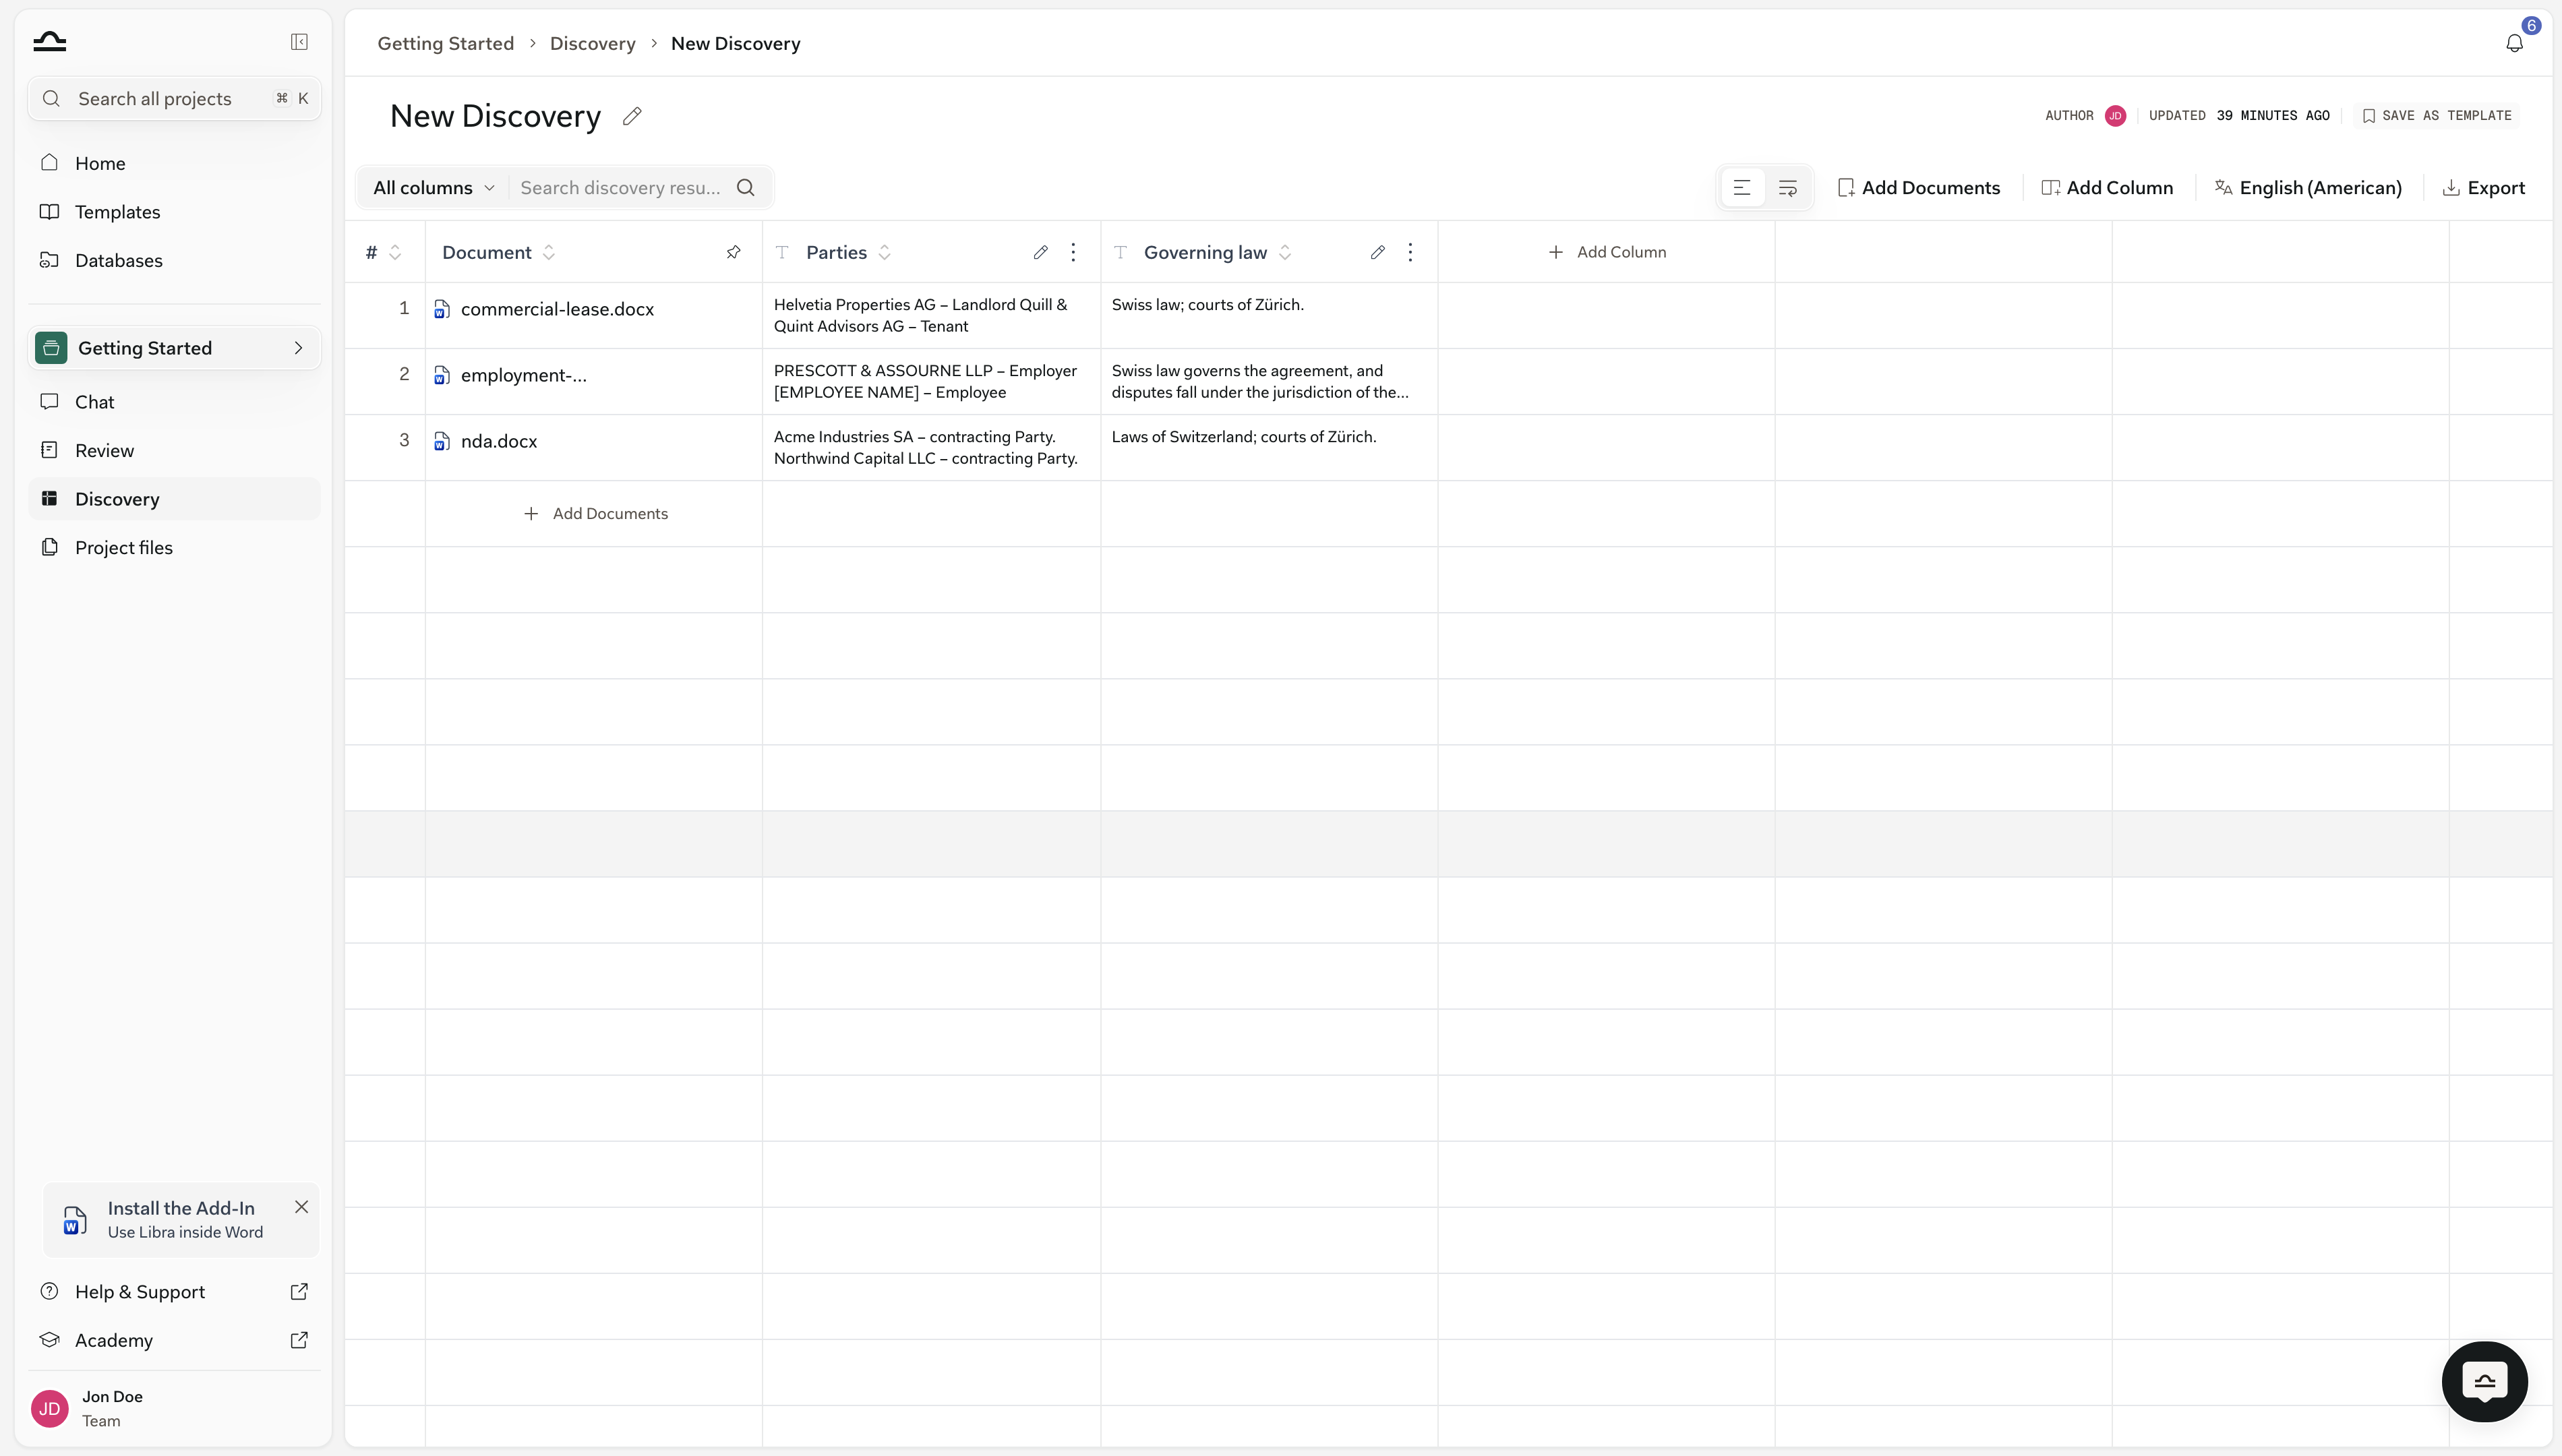This screenshot has height=1456, width=2562.
Task: Open the chat assistant floating button
Action: (x=2485, y=1381)
